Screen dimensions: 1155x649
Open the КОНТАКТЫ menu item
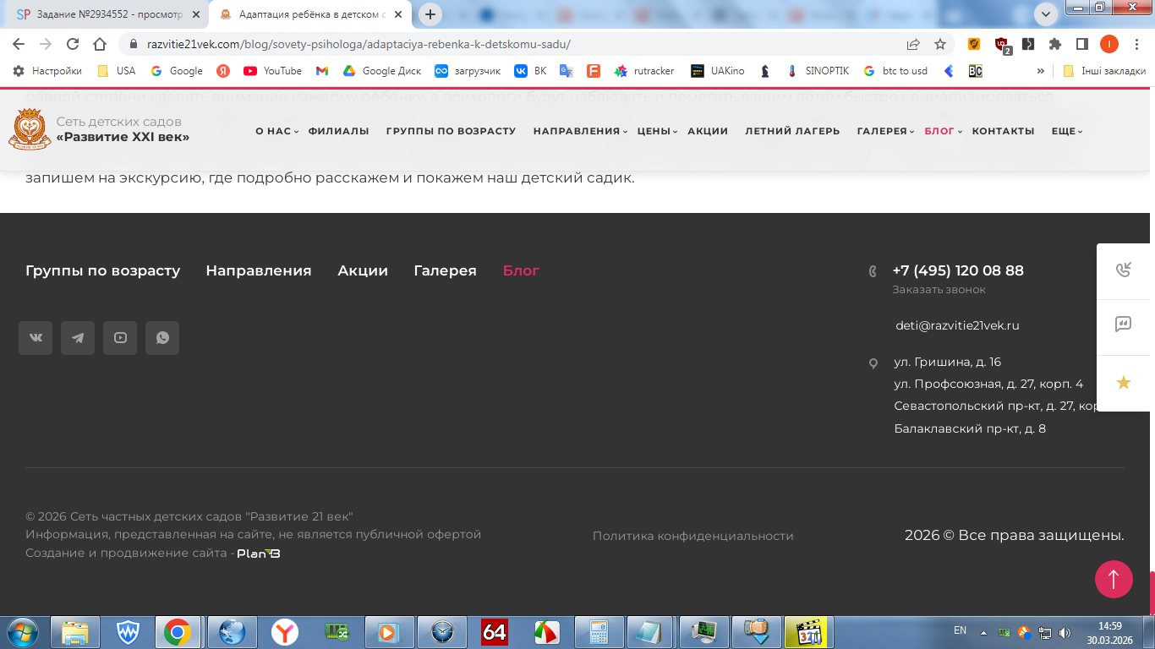click(x=1003, y=131)
